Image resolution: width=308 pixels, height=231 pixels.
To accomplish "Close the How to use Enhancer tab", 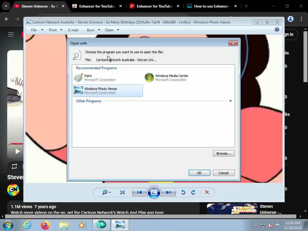I will click(236, 6).
